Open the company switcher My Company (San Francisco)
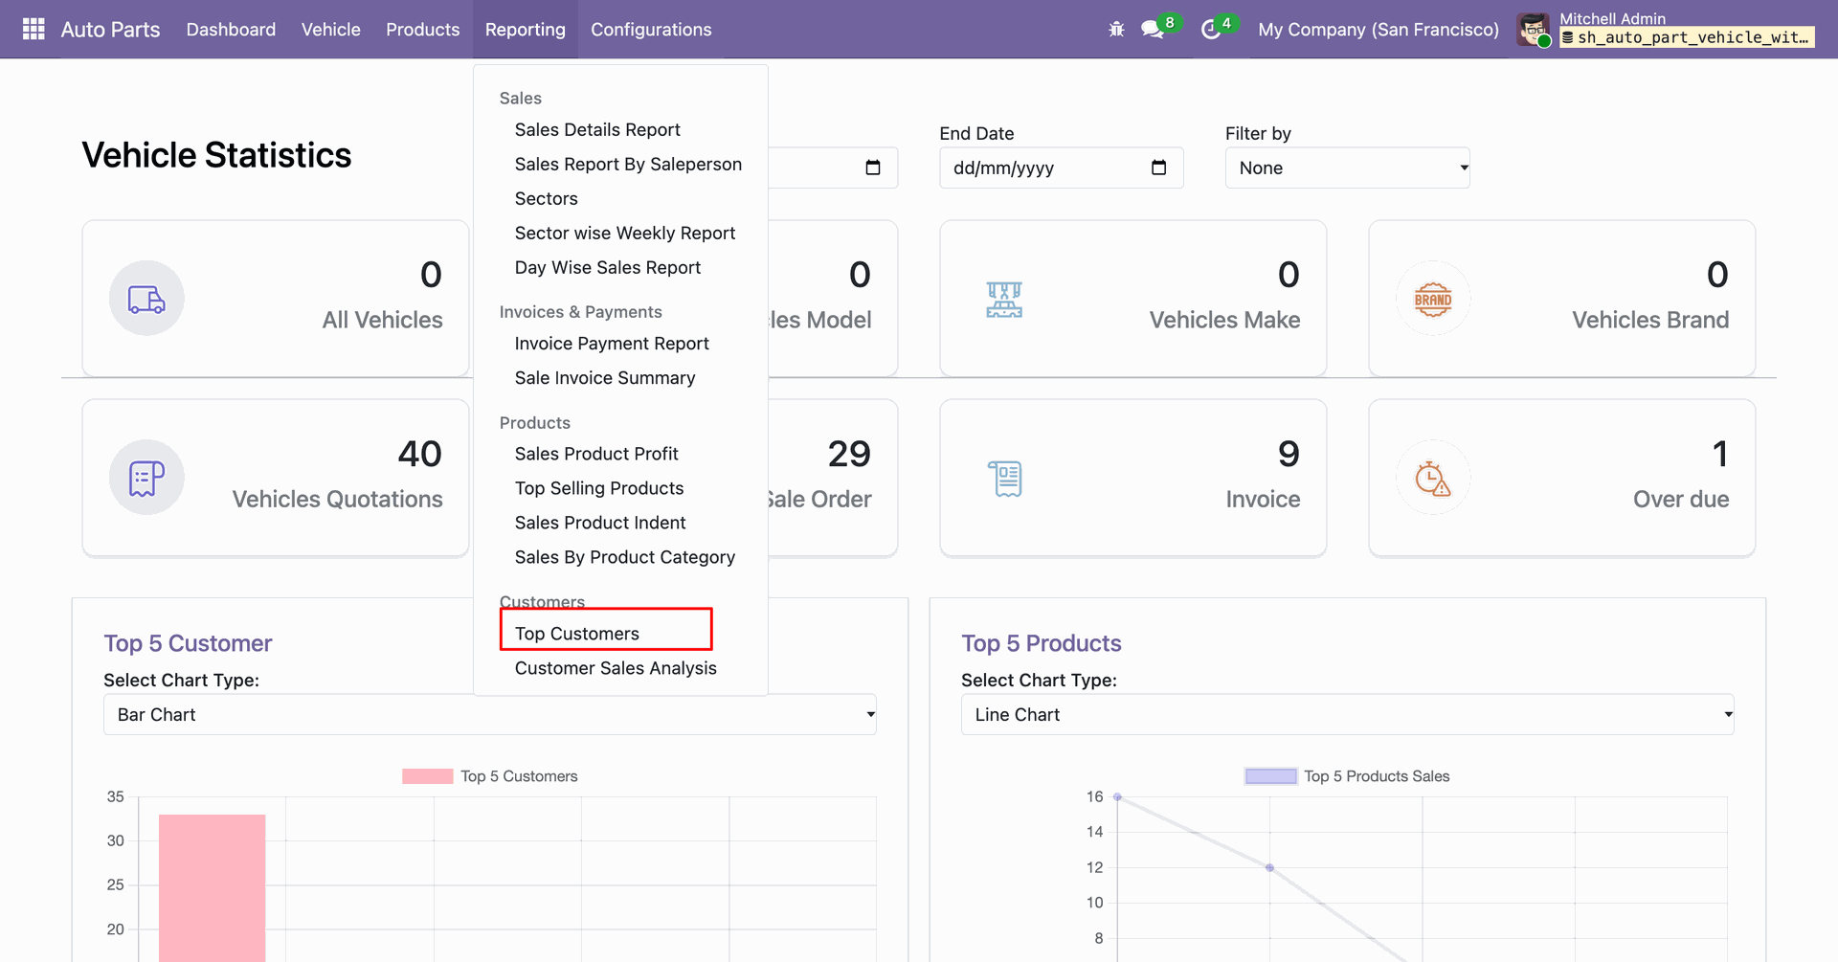The image size is (1838, 962). (1378, 30)
